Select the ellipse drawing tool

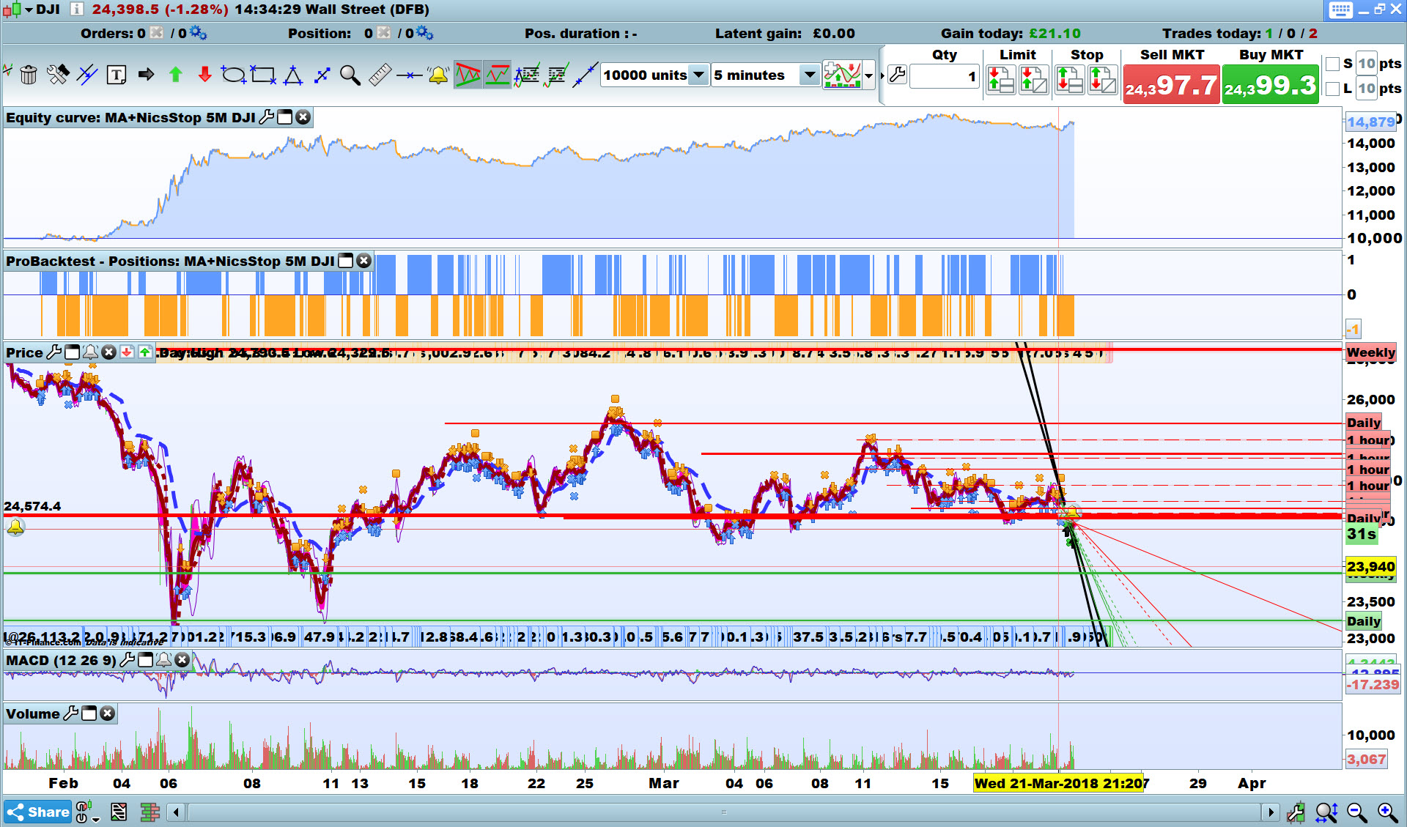pyautogui.click(x=234, y=75)
